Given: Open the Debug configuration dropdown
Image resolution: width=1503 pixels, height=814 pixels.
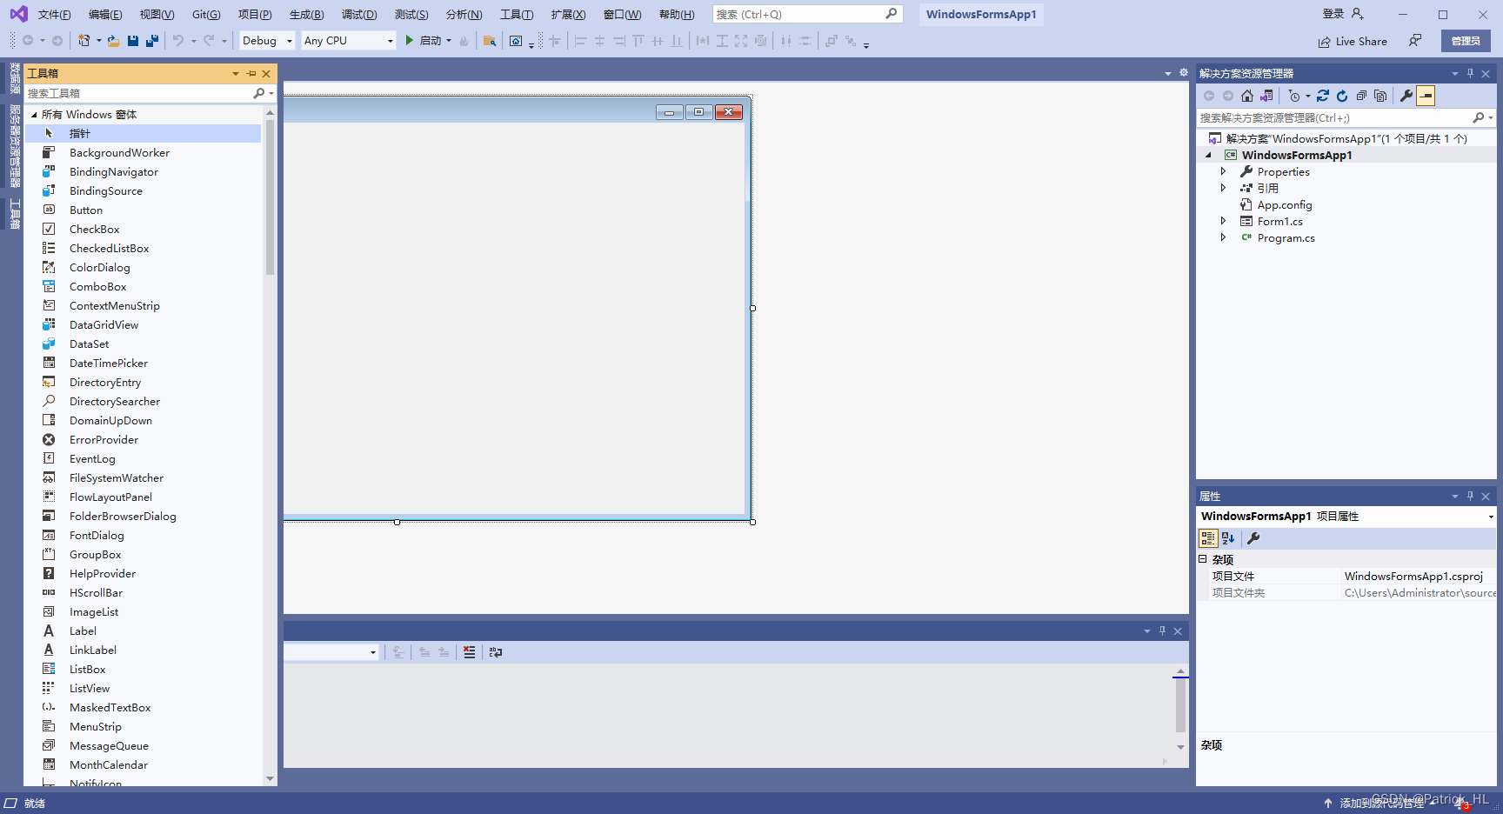Looking at the screenshot, I should [x=267, y=41].
